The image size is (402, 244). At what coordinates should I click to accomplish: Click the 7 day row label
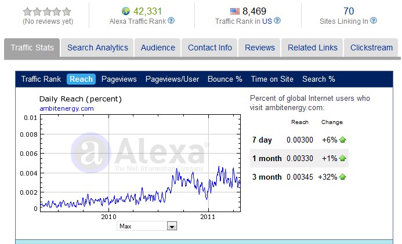pos(262,140)
